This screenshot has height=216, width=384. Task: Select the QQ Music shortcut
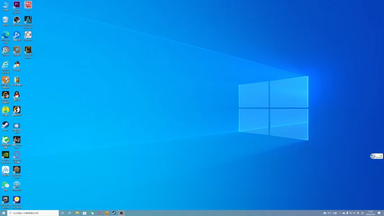coord(5,111)
